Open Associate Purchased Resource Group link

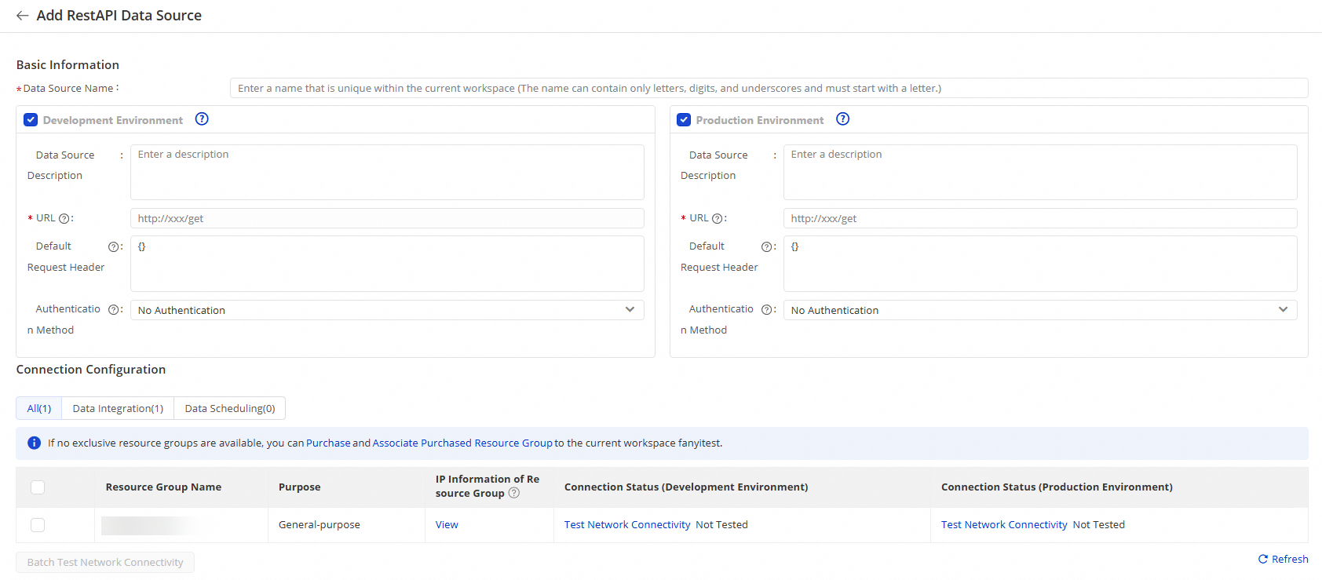tap(462, 443)
